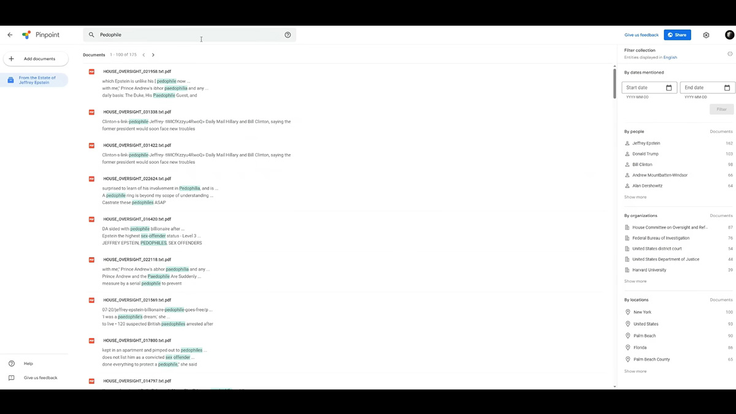Click the document list vertical scrollbar
Image resolution: width=736 pixels, height=414 pixels.
[x=614, y=83]
